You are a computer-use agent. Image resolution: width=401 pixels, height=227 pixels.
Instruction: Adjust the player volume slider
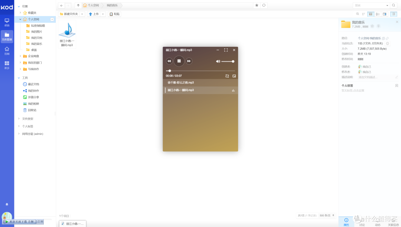click(228, 61)
